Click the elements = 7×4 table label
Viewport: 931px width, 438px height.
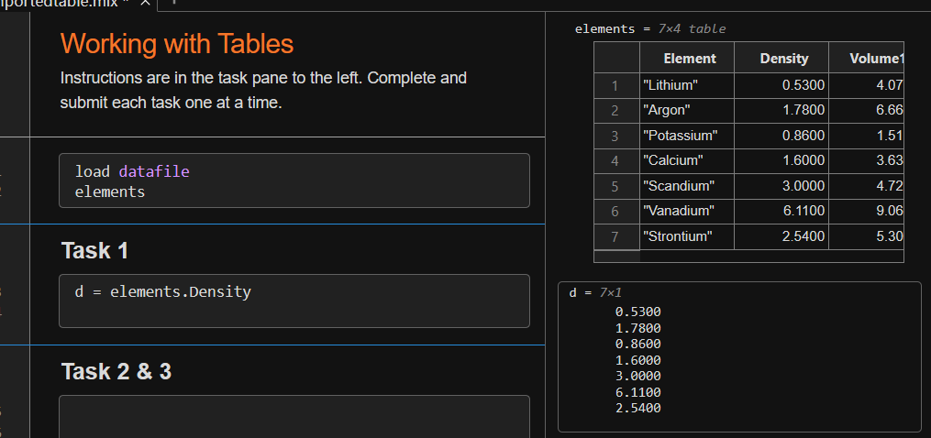click(649, 28)
